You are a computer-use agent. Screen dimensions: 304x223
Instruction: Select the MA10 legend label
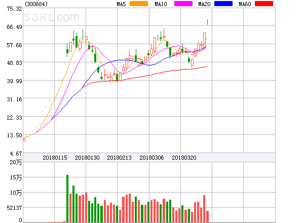(x=161, y=4)
